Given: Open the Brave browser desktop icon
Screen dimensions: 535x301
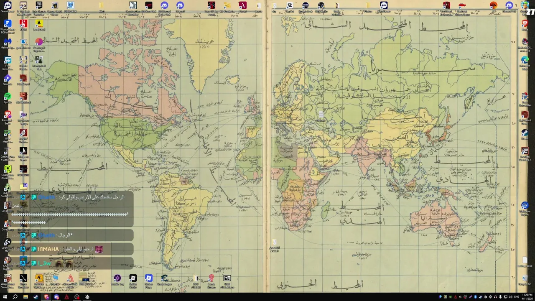Looking at the screenshot, I should click(525, 25).
